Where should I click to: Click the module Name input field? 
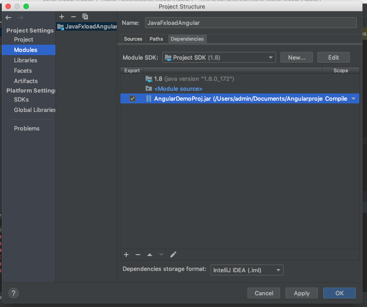pos(251,23)
